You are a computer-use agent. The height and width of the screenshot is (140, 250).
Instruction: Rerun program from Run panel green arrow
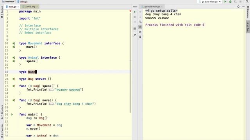click(x=135, y=12)
